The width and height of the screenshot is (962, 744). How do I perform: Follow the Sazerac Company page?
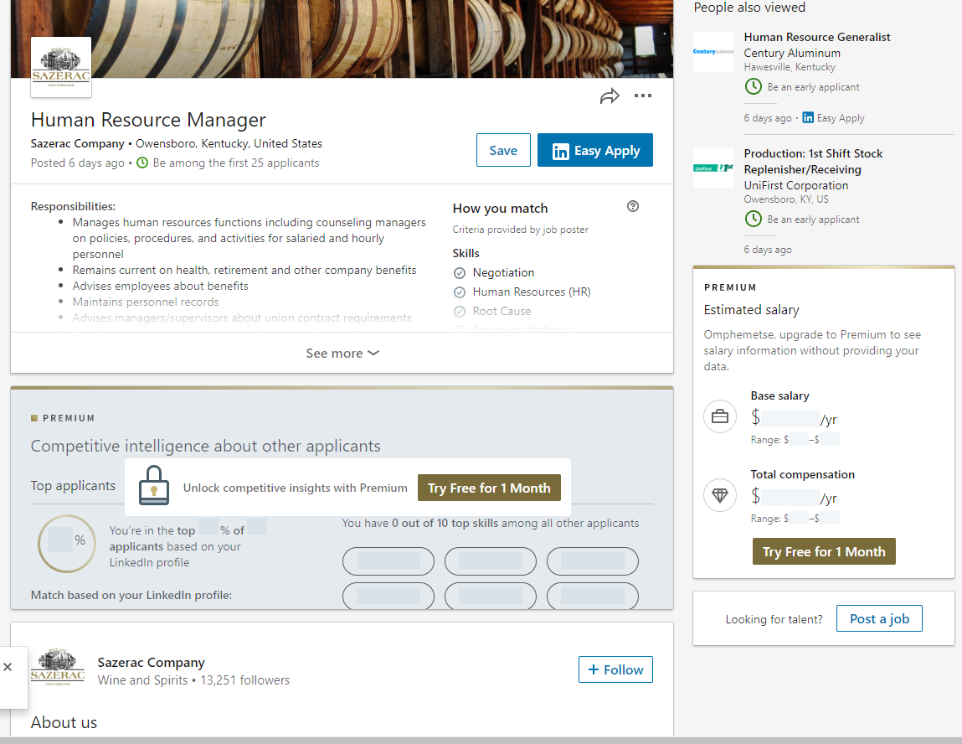point(615,669)
